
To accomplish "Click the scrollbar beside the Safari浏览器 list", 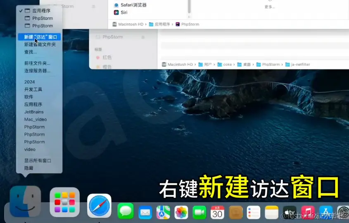I will point(189,6).
